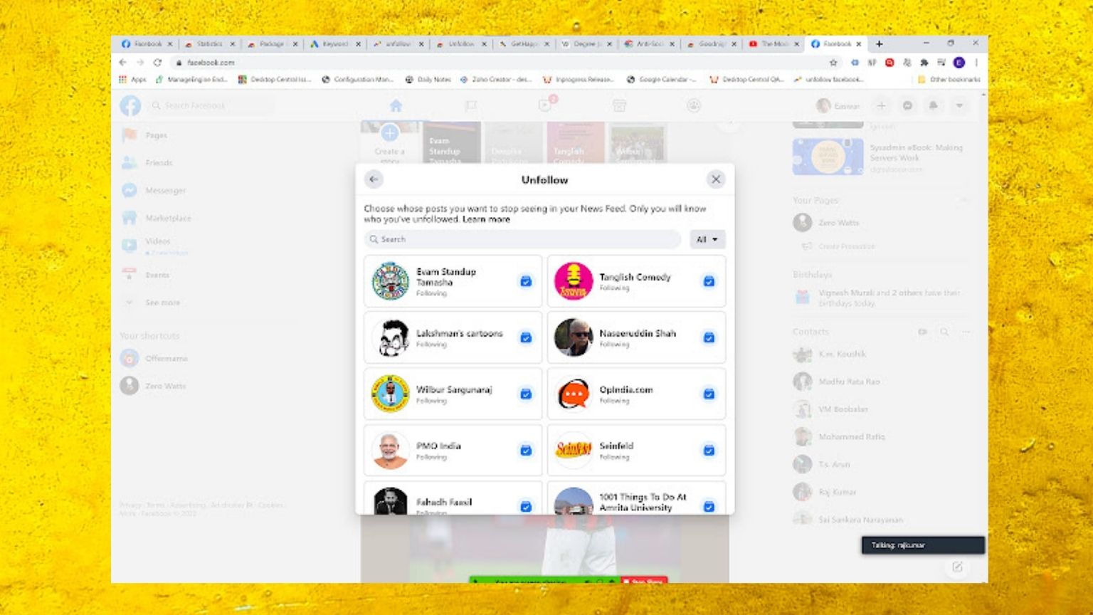Click the Learn more link
Screen dimensions: 1093x615
[x=486, y=219]
